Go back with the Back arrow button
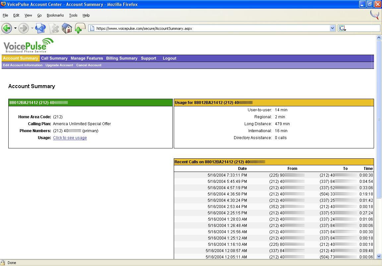Image resolution: width=382 pixels, height=266 pixels. coord(7,28)
